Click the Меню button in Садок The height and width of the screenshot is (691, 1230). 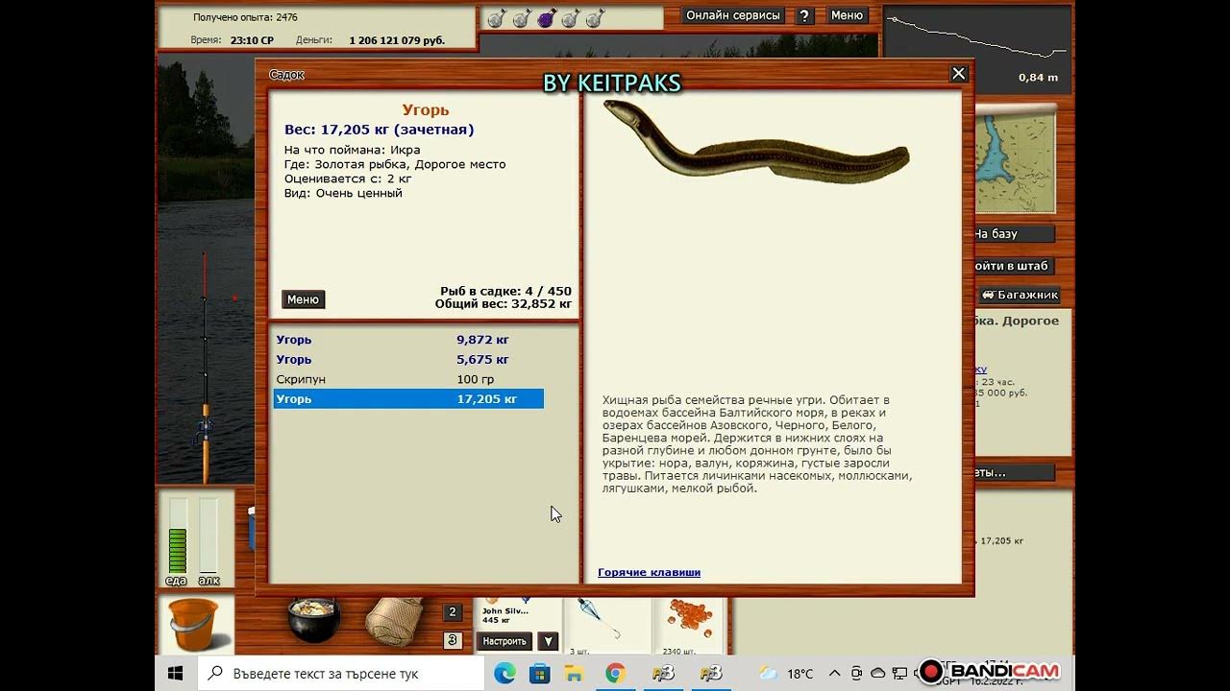click(303, 299)
